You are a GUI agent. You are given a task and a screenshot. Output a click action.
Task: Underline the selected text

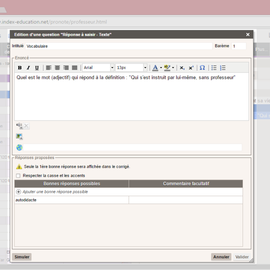point(37,68)
